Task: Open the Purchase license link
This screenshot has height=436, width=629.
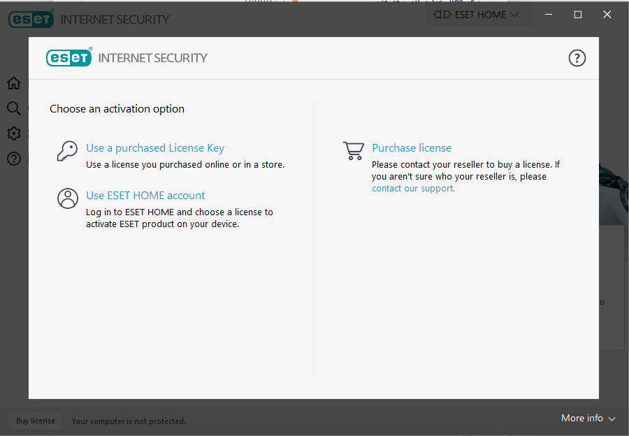Action: (412, 148)
